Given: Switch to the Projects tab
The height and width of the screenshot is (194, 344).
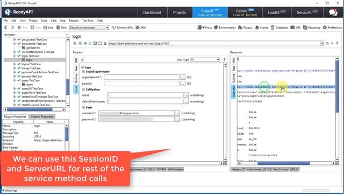Looking at the screenshot, I should point(180,12).
